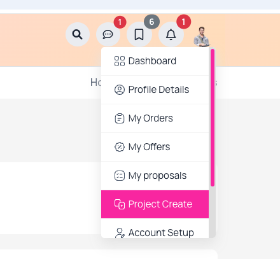The width and height of the screenshot is (280, 259).
Task: Open the saved bookmarks icon
Action: pos(139,34)
